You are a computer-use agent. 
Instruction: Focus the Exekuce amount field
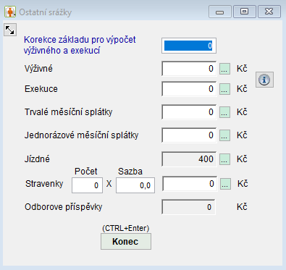click(x=189, y=89)
